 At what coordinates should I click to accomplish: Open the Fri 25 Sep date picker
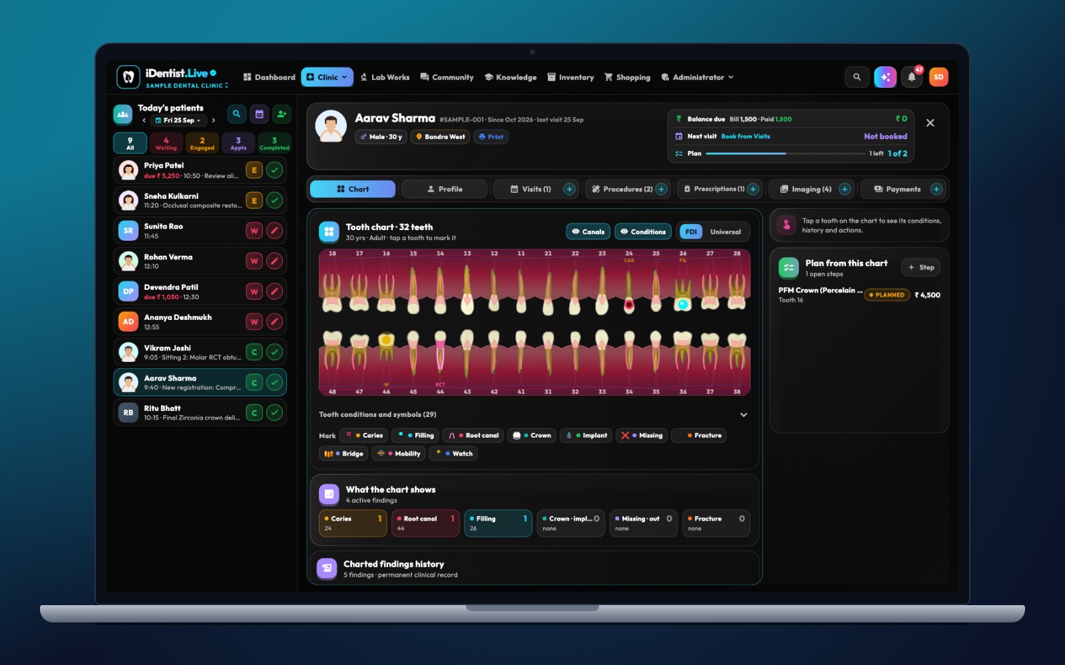coord(178,120)
